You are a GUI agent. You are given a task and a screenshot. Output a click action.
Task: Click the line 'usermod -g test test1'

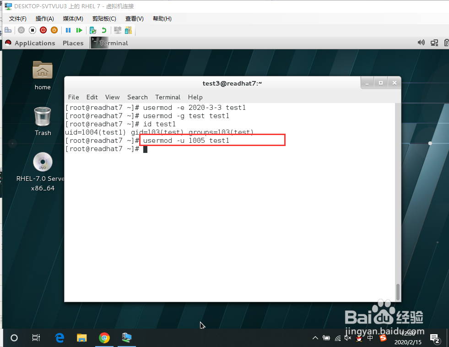pos(186,116)
